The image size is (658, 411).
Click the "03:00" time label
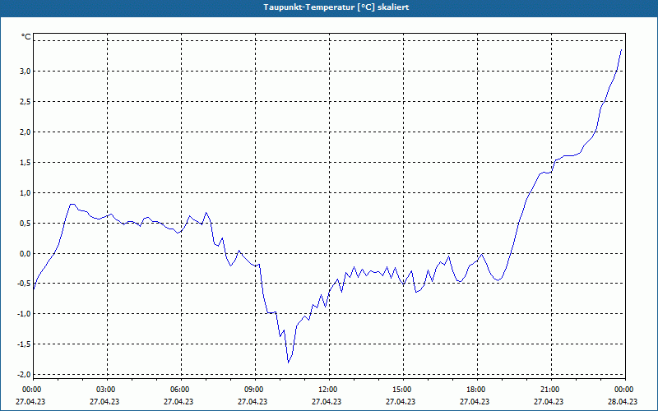point(107,390)
